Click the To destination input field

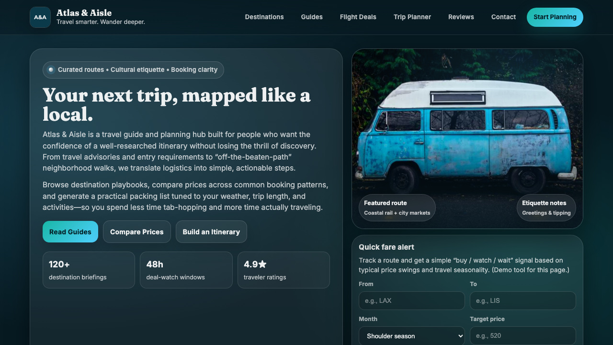click(522, 300)
